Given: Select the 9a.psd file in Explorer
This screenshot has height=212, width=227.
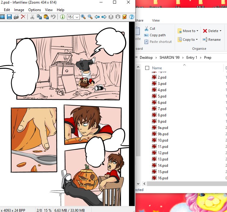Looking at the screenshot, I should tap(160, 128).
